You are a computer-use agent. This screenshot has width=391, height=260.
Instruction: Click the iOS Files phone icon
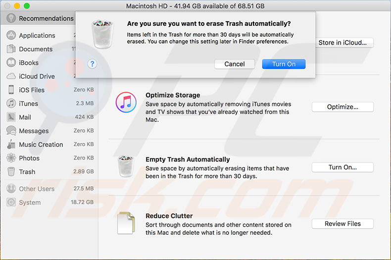11,90
